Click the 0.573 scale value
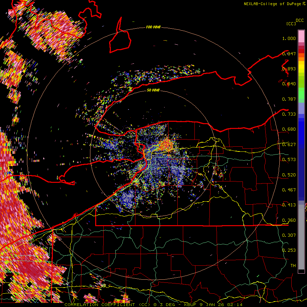This screenshot has height=307, width=307. click(x=289, y=160)
